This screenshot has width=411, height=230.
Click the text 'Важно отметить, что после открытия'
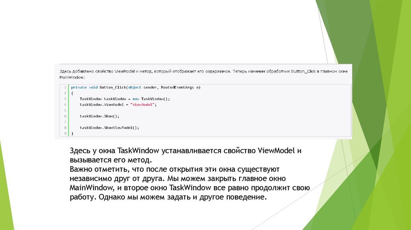pos(136,169)
